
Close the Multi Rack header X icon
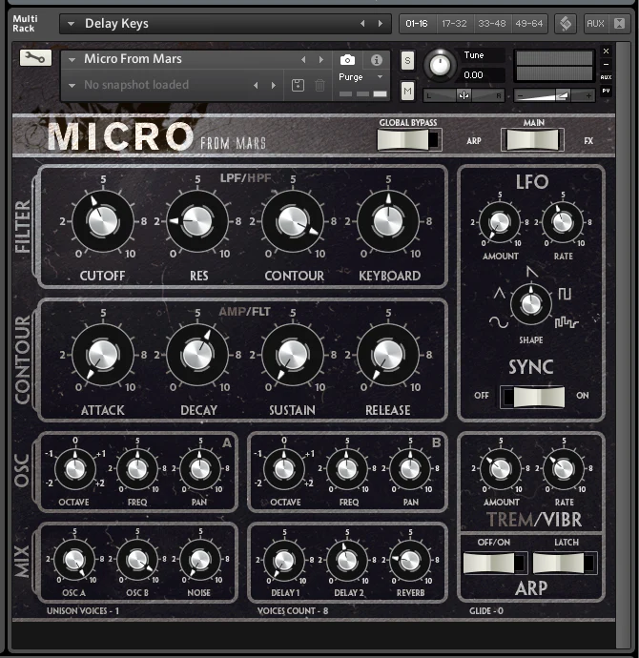pos(620,24)
